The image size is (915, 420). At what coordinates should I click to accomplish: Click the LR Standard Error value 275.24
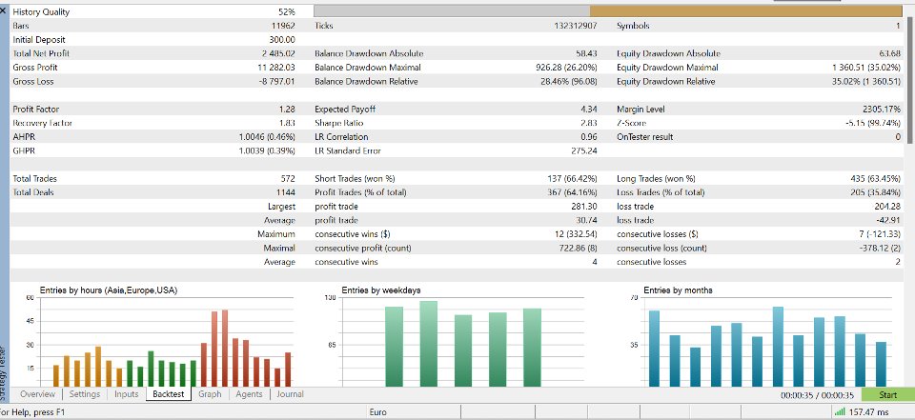584,151
